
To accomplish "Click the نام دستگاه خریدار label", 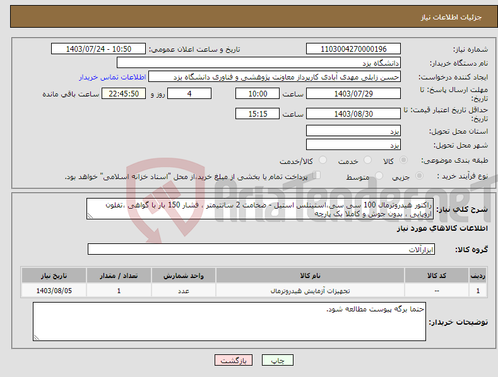I will [459, 63].
